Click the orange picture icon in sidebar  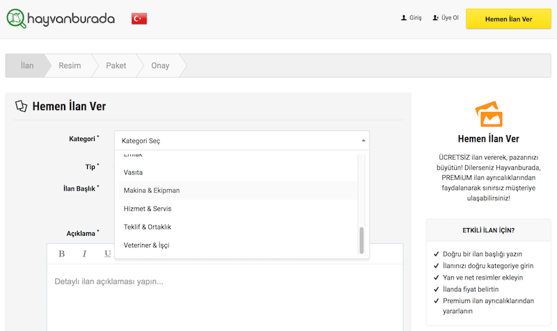coord(488,114)
